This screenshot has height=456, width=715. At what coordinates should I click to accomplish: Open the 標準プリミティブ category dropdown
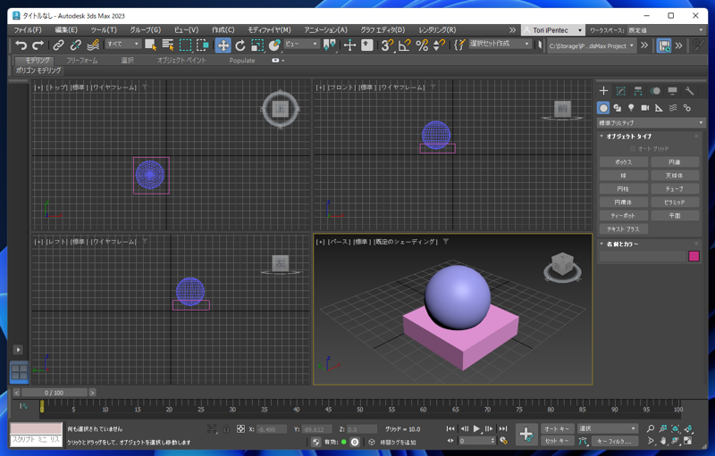click(652, 123)
